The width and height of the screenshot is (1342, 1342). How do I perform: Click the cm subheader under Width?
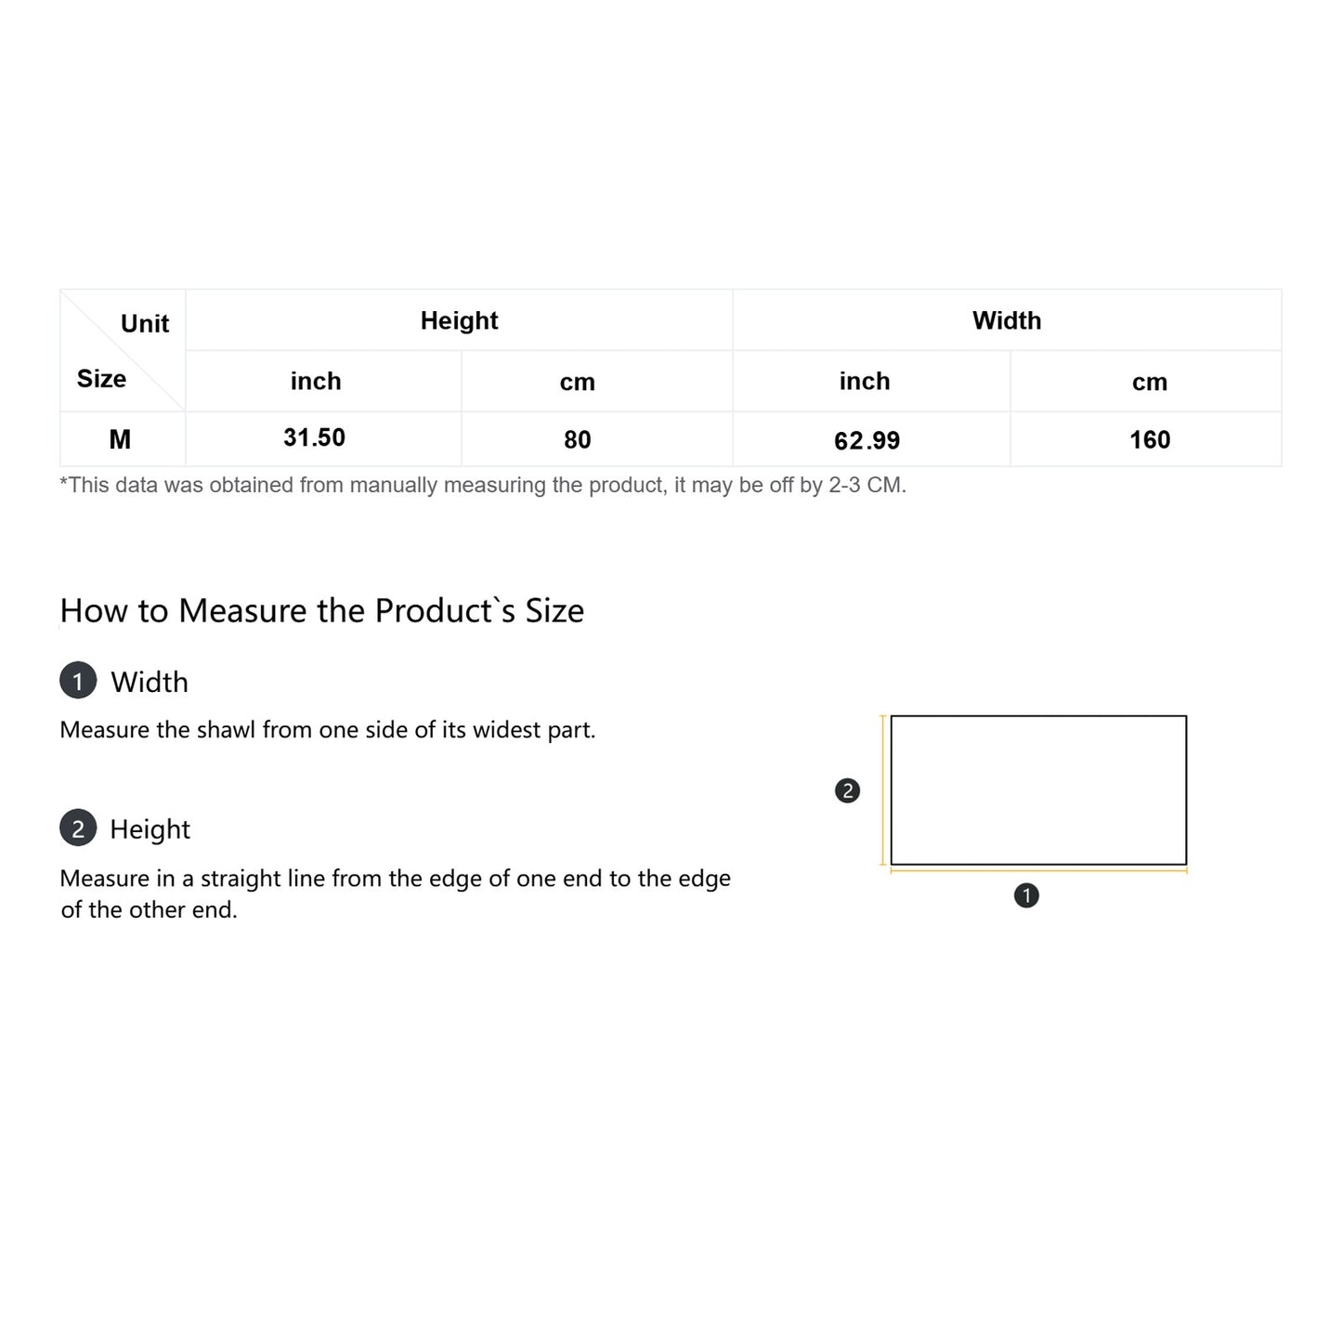[1150, 382]
